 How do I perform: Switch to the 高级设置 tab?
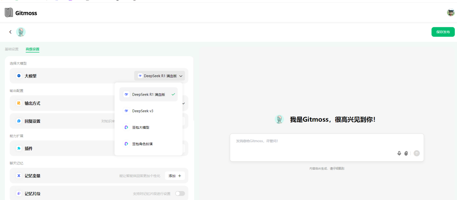click(32, 49)
